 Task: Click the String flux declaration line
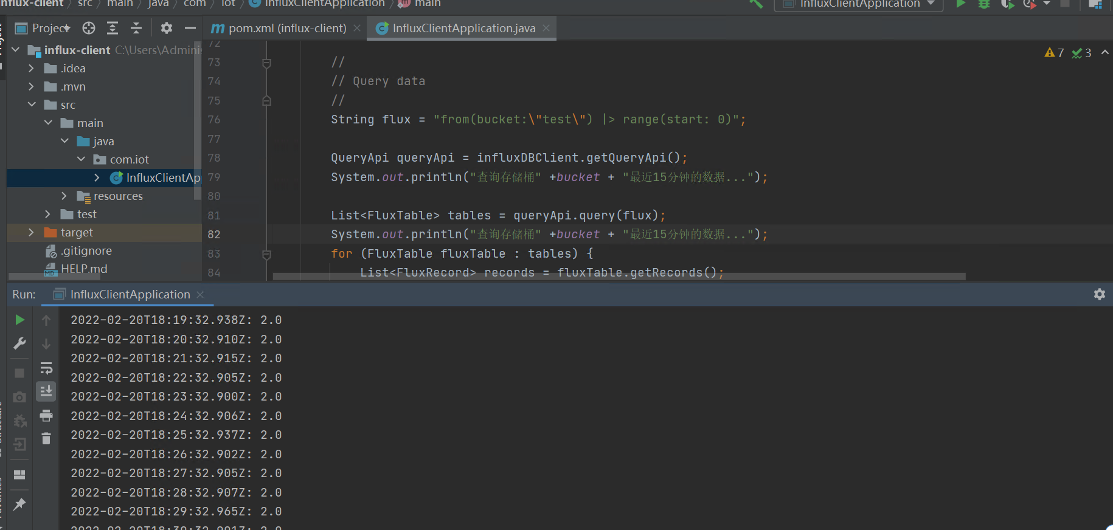point(538,120)
